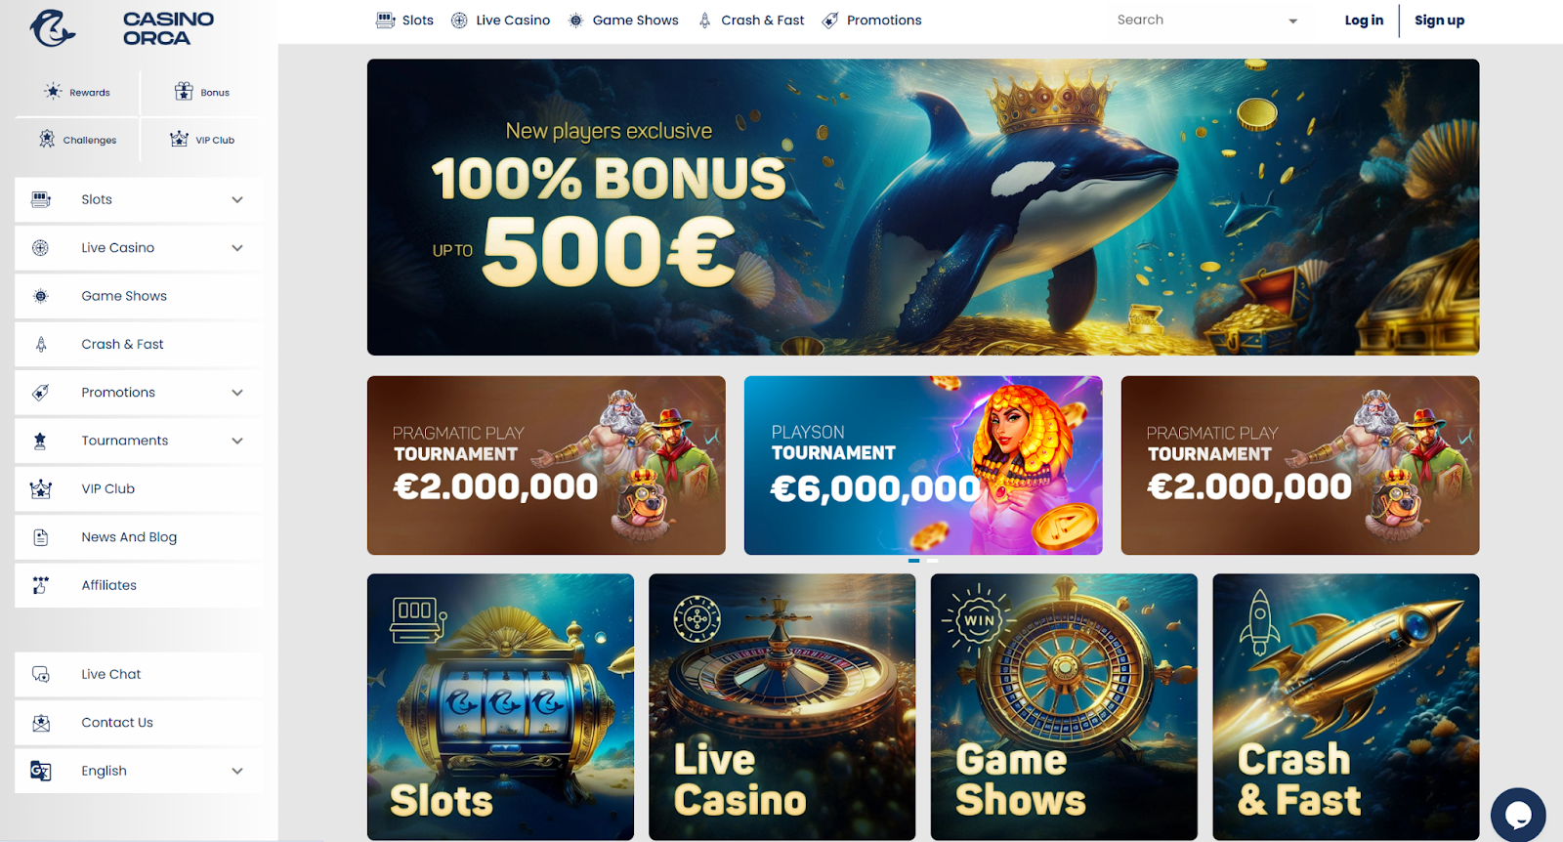
Task: Open the English language dropdown
Action: (x=139, y=771)
